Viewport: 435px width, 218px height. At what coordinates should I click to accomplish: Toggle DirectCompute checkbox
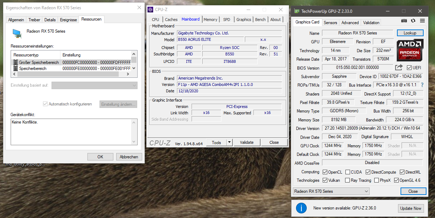[x=368, y=172]
